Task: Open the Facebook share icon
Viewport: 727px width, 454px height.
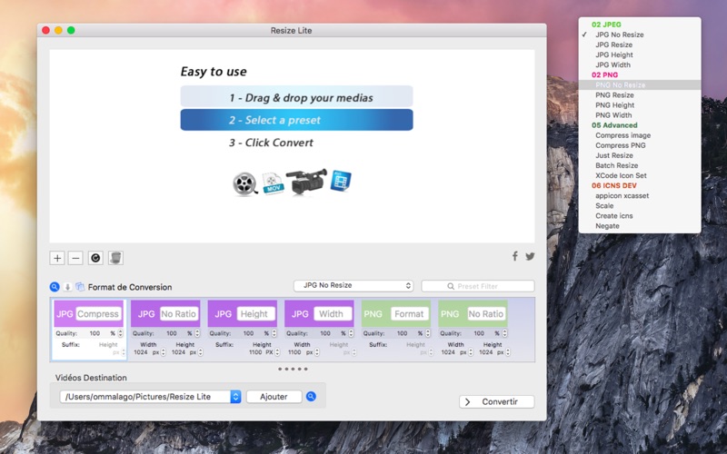Action: (514, 257)
